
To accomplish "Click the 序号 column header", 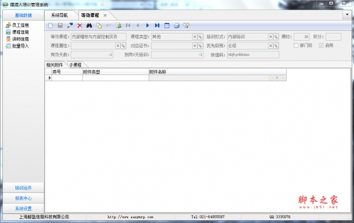I will 67,72.
